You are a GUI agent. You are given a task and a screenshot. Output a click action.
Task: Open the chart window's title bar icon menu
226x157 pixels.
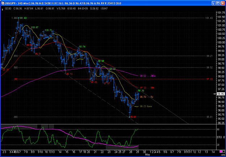(x=3, y=3)
